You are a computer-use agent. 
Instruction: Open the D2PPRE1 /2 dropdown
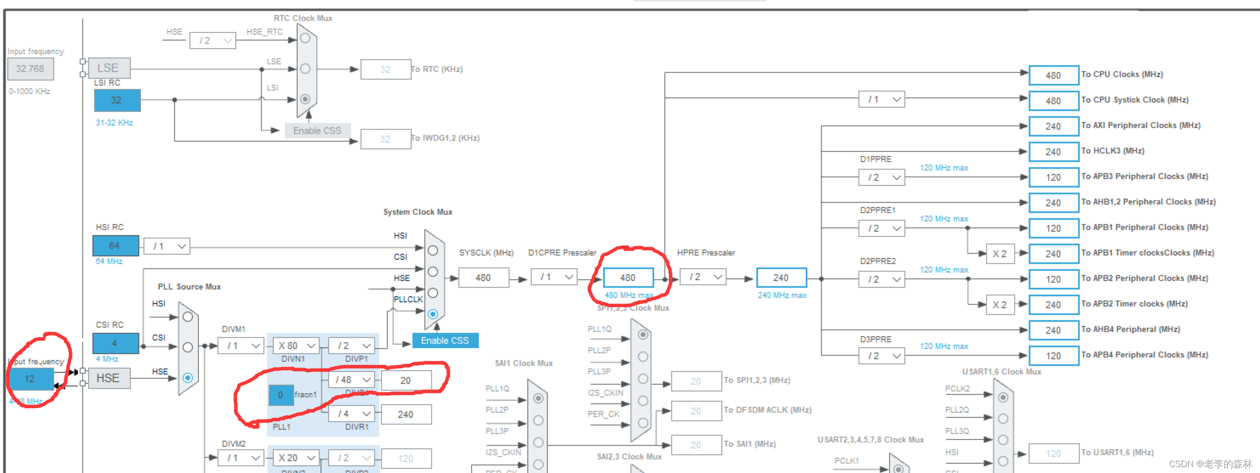pyautogui.click(x=881, y=228)
